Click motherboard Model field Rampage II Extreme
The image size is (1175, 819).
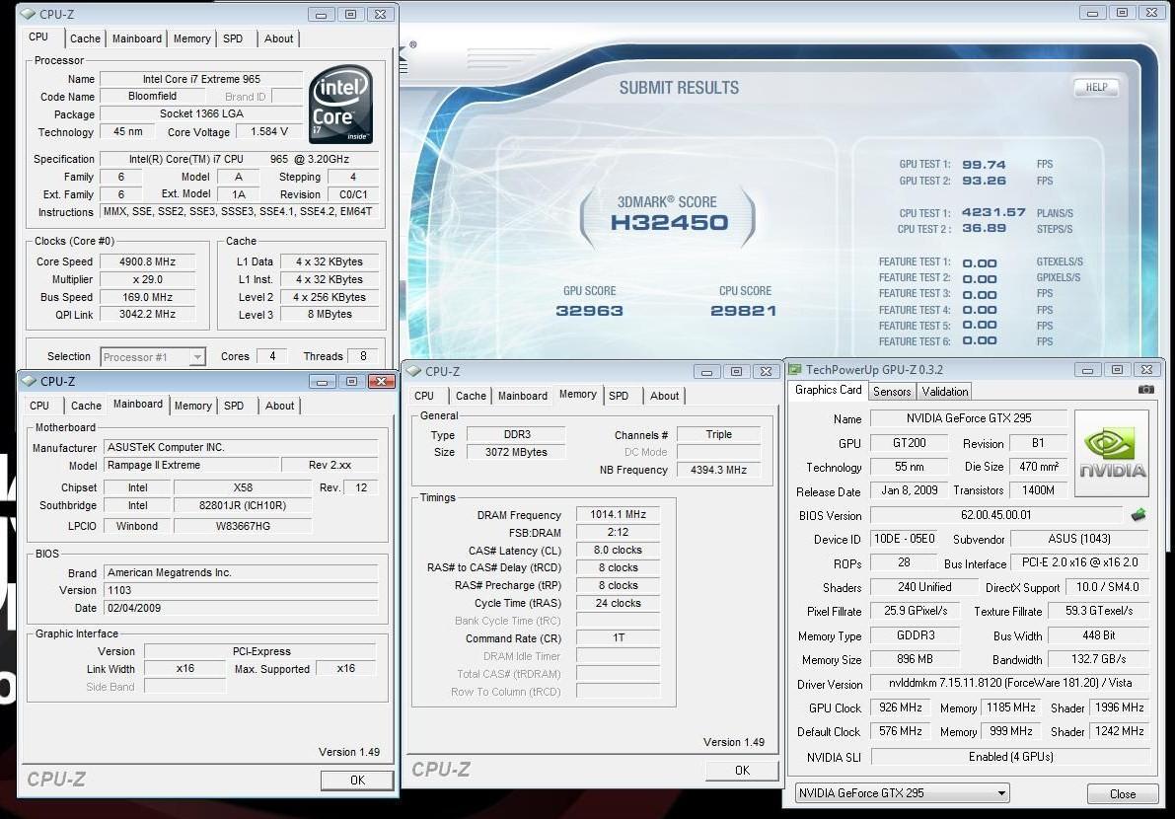point(191,465)
